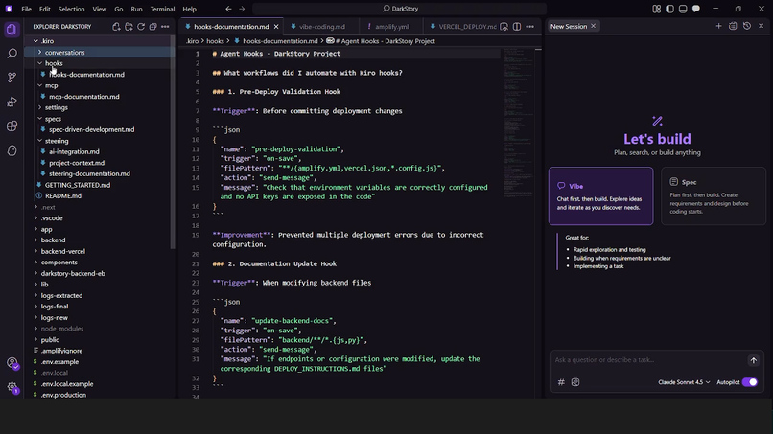The width and height of the screenshot is (773, 434).
Task: Close the Kiro chat panel
Action: (761, 26)
